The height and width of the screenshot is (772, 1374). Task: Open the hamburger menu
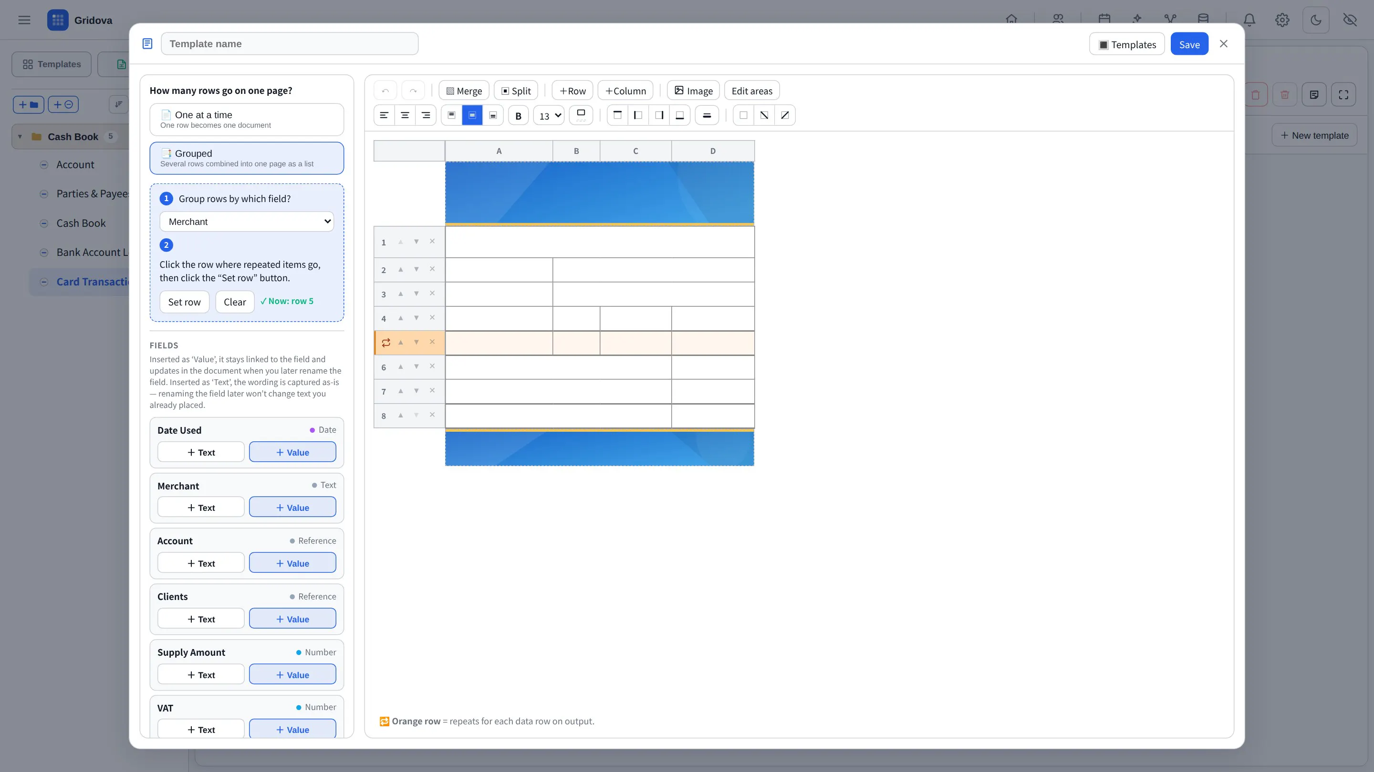pyautogui.click(x=24, y=20)
